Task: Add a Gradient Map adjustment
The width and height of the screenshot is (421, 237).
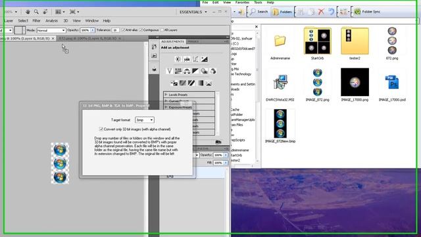Action: point(200,83)
